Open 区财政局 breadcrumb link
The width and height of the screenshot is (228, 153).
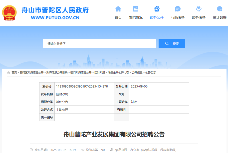click(x=100, y=72)
